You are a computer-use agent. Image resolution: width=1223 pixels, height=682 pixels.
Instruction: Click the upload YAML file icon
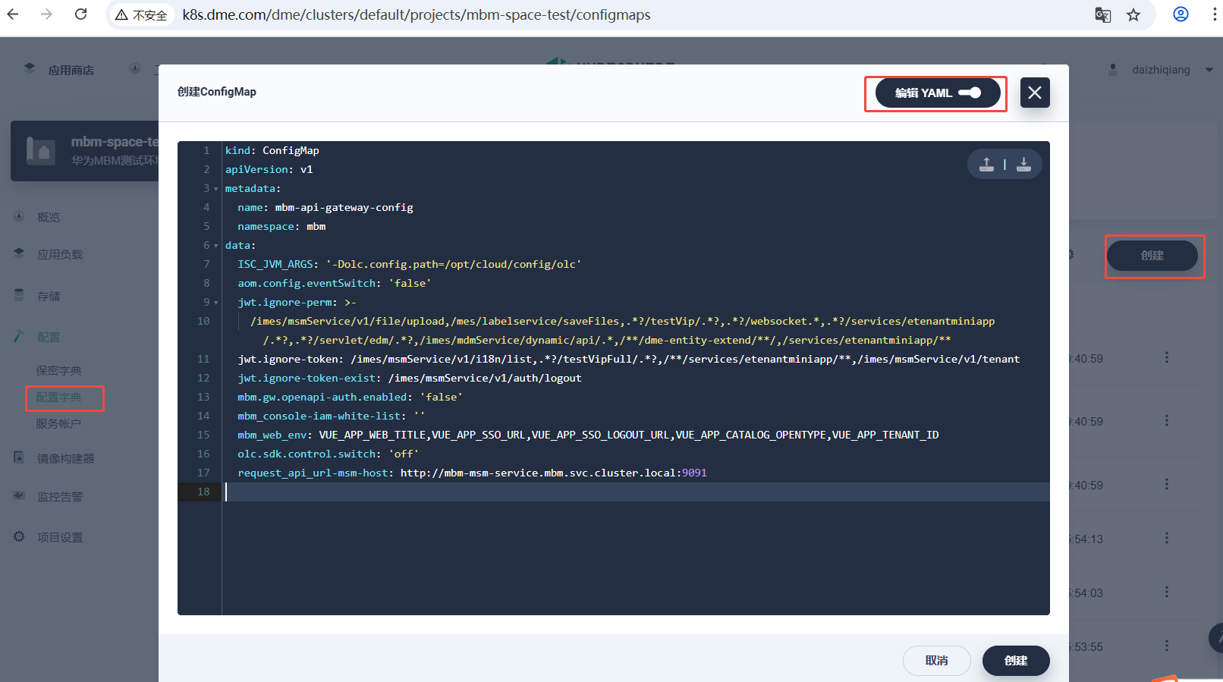(x=986, y=164)
